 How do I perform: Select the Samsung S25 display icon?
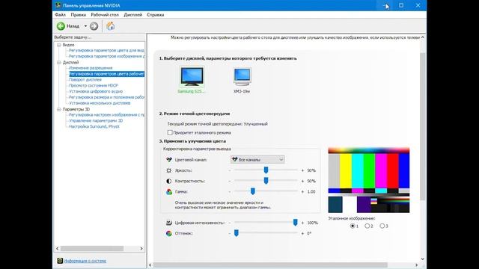[192, 76]
